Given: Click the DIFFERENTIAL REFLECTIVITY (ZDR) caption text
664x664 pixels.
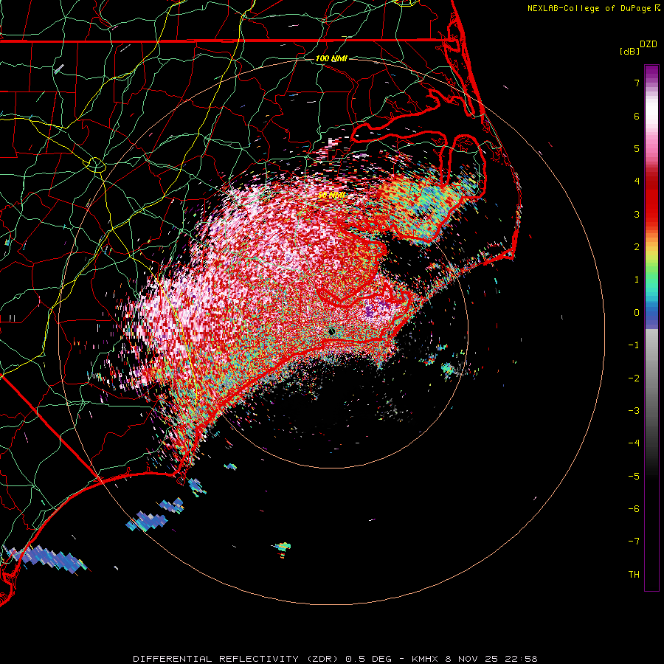Looking at the screenshot, I should (x=237, y=659).
